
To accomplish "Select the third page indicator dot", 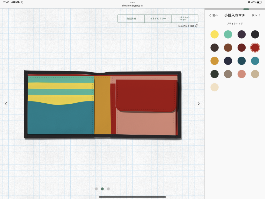I will click(108, 189).
